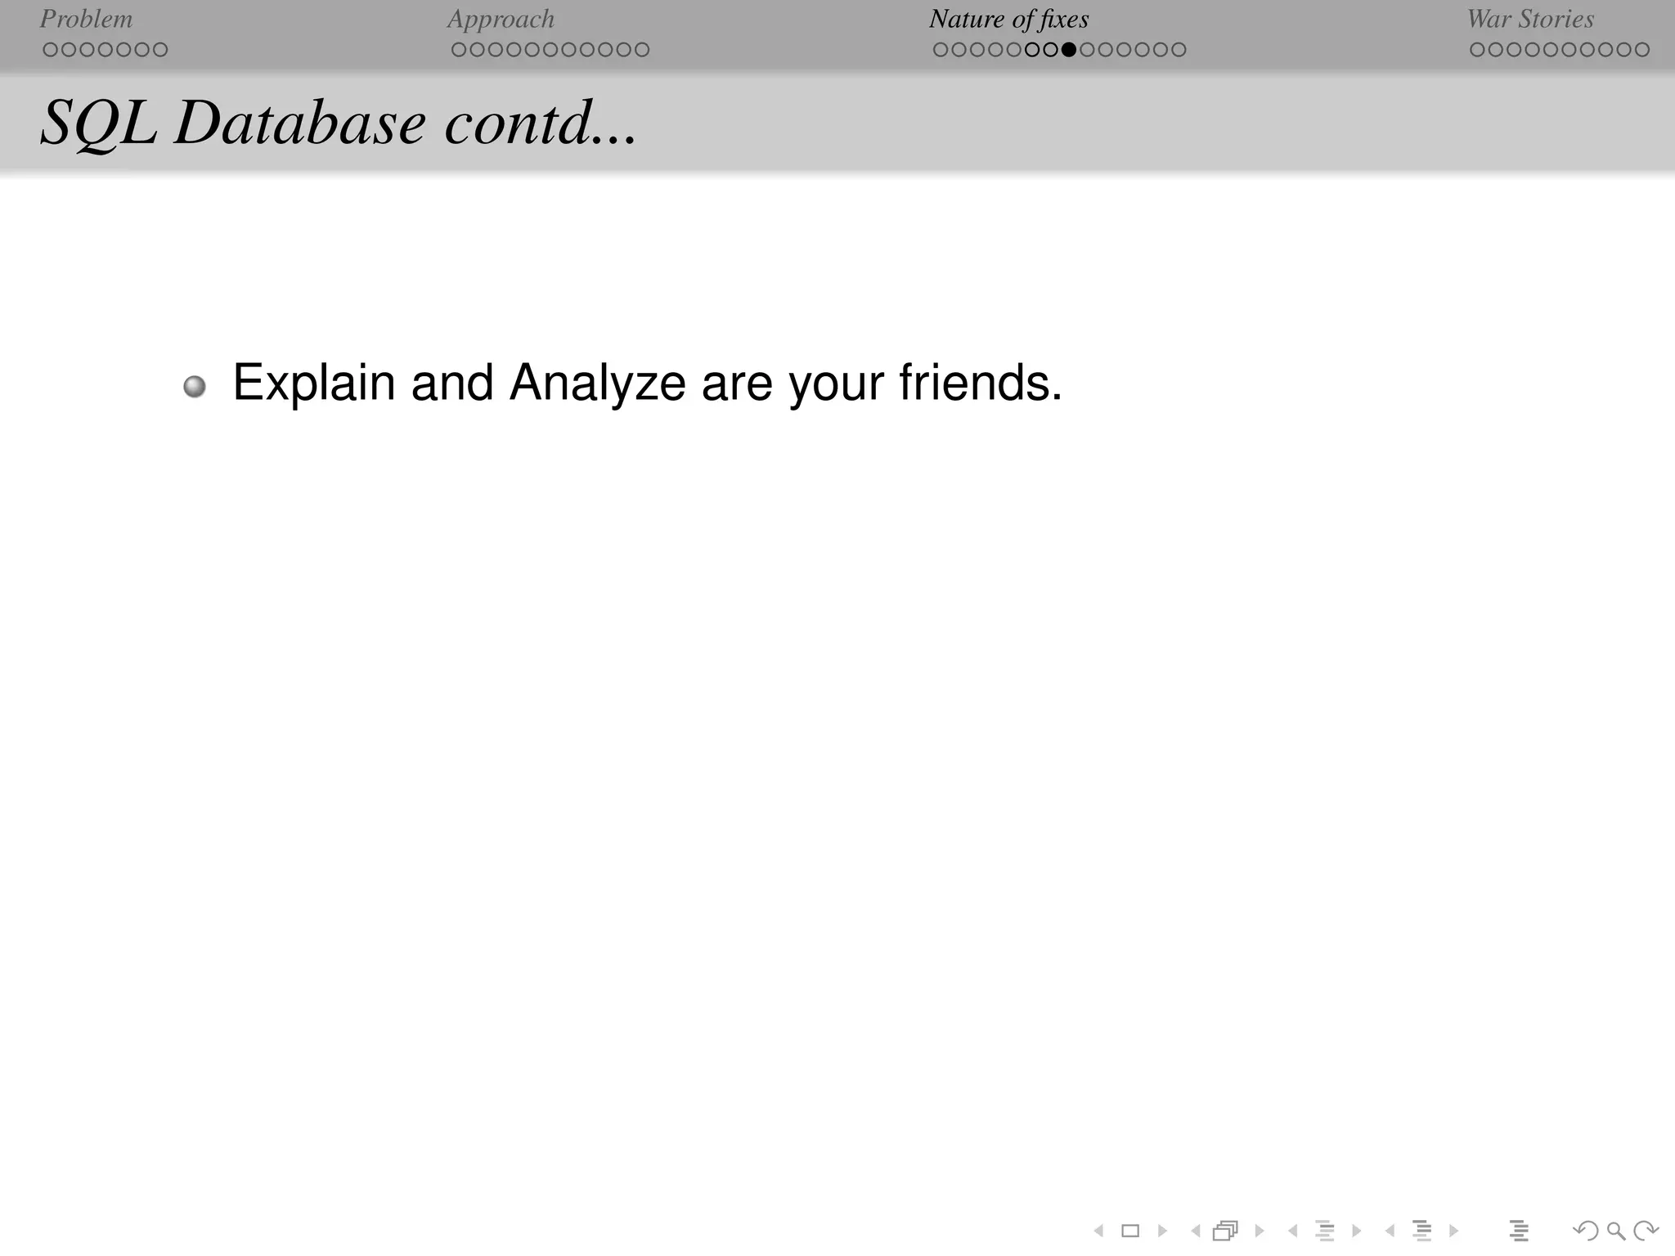The width and height of the screenshot is (1675, 1256).
Task: Advance one frame using right arrow
Action: [x=1260, y=1231]
